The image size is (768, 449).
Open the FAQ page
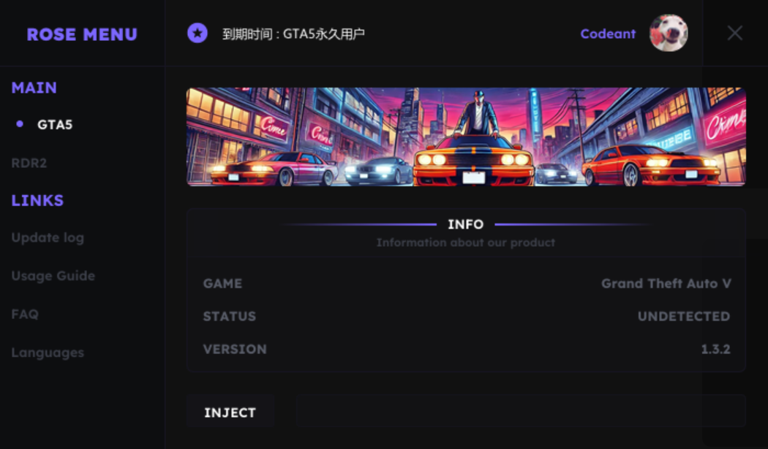(25, 314)
